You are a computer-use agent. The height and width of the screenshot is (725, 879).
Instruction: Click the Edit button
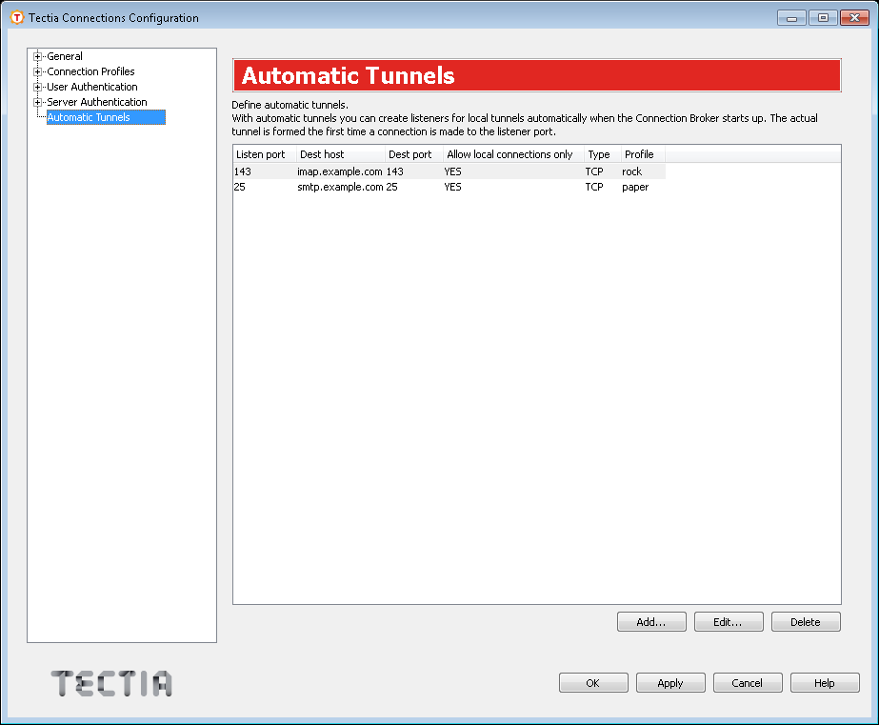click(x=729, y=621)
